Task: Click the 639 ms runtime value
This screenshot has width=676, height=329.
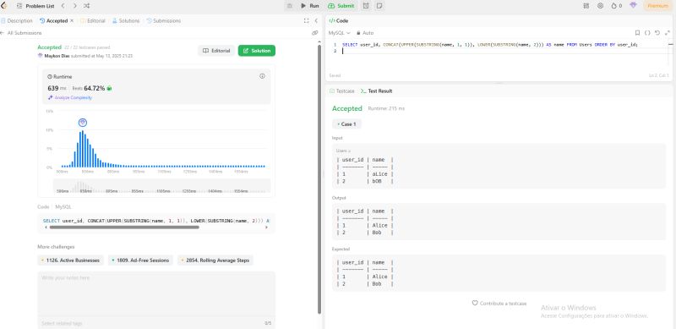Action: (56, 88)
